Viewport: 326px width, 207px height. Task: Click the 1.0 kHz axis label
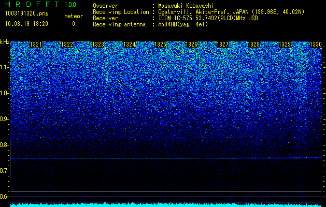tap(4, 94)
